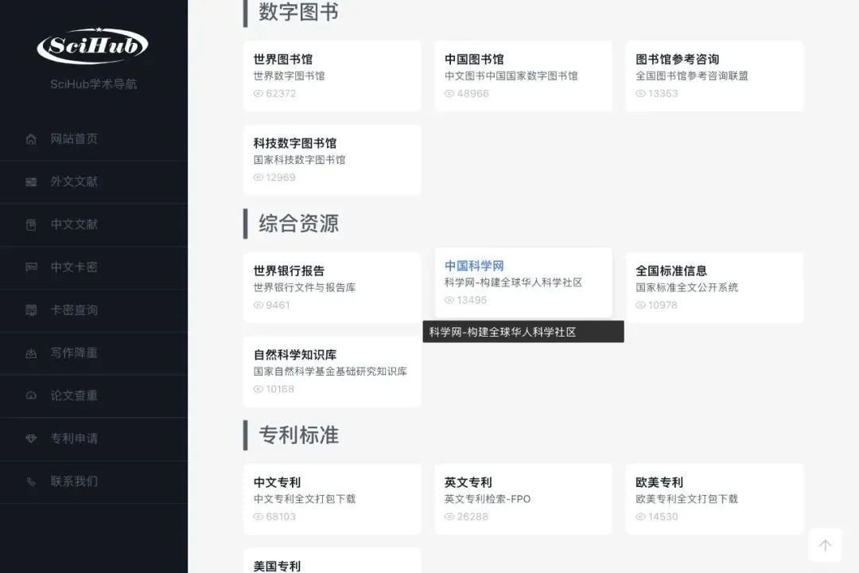Click the eye icon next to 10168
The image size is (859, 573).
pos(258,389)
